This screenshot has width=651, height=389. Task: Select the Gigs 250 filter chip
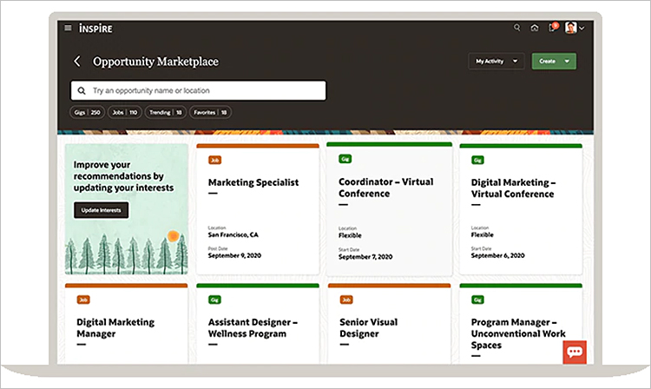click(87, 113)
